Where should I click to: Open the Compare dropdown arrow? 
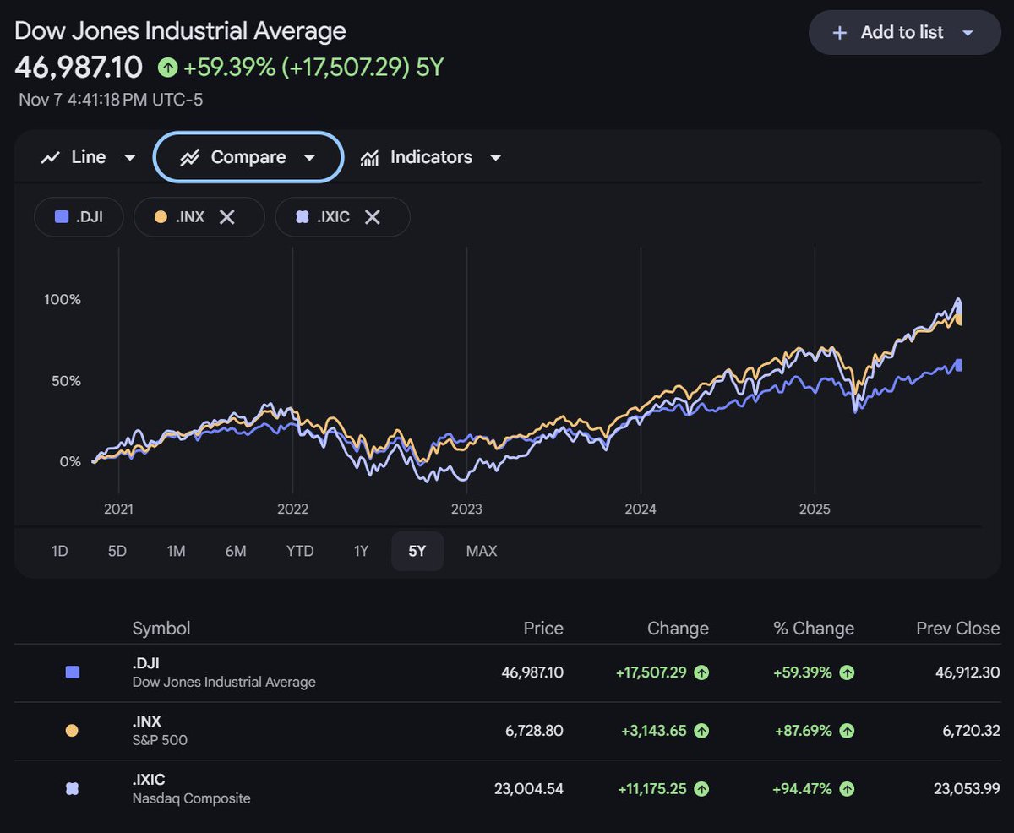[309, 158]
